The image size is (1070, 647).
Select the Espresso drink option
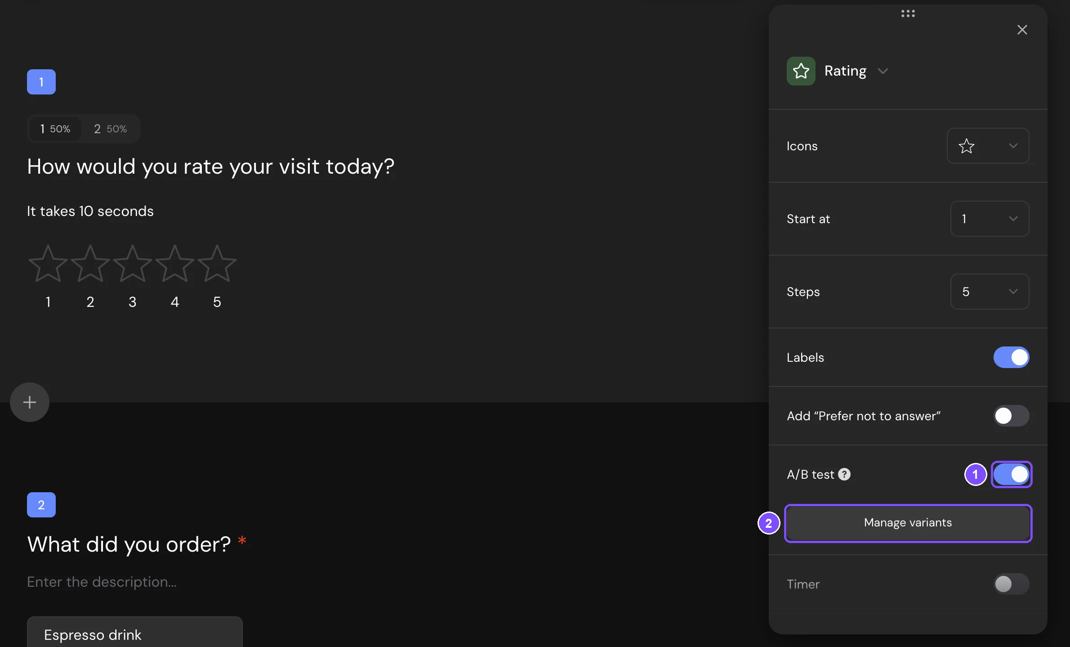(135, 632)
